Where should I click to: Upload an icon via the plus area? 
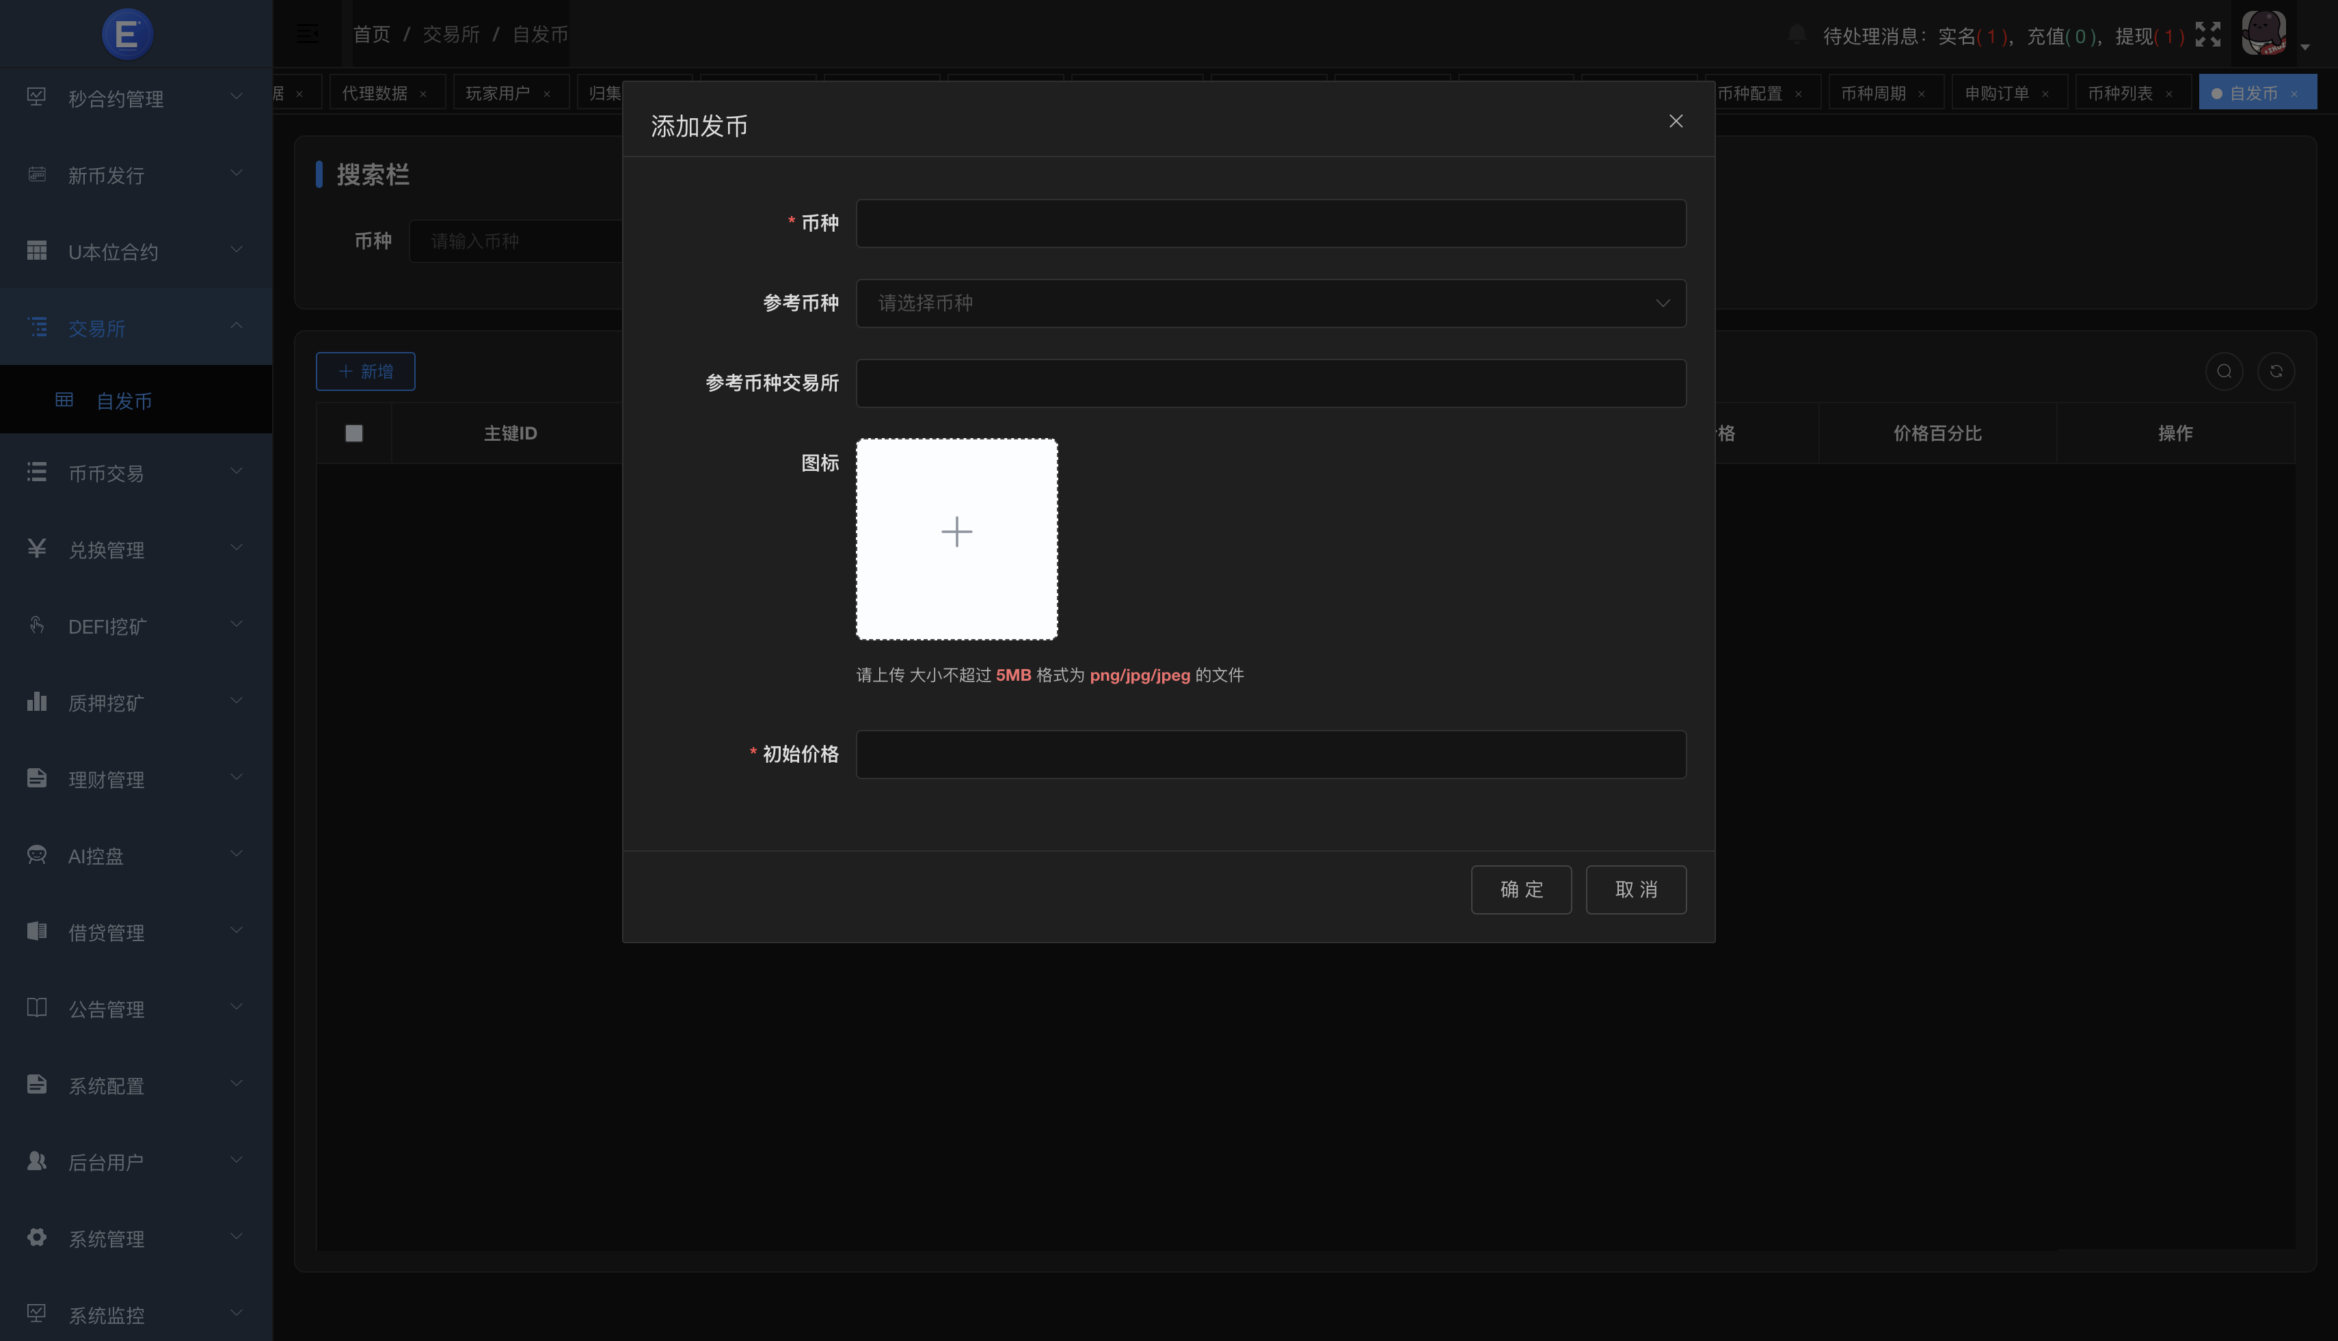[x=957, y=532]
